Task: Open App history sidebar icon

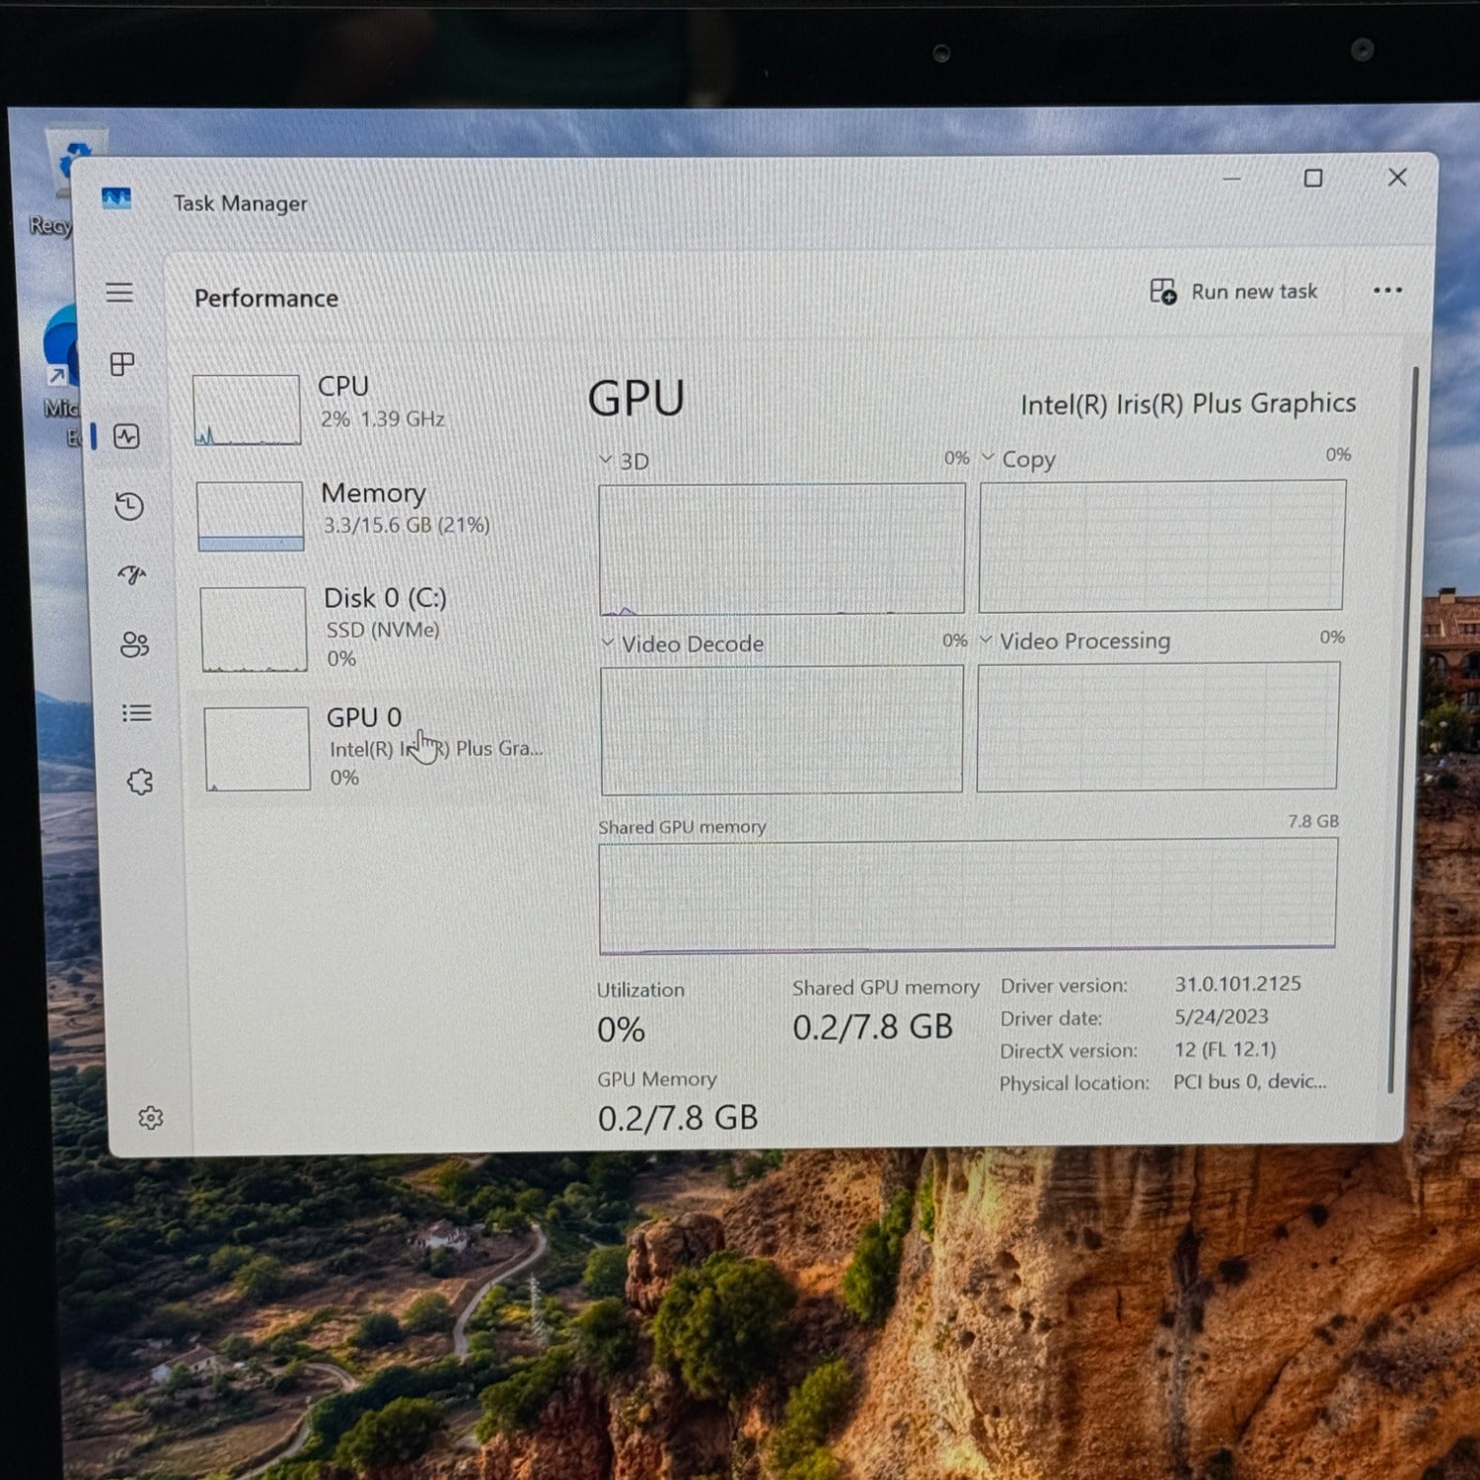Action: (x=129, y=506)
